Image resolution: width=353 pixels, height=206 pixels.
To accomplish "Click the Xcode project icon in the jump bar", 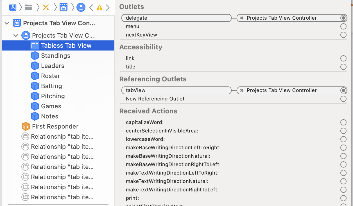I will coord(13,7).
